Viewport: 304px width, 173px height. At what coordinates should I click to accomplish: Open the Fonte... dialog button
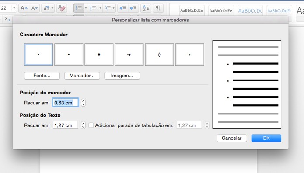coord(42,76)
